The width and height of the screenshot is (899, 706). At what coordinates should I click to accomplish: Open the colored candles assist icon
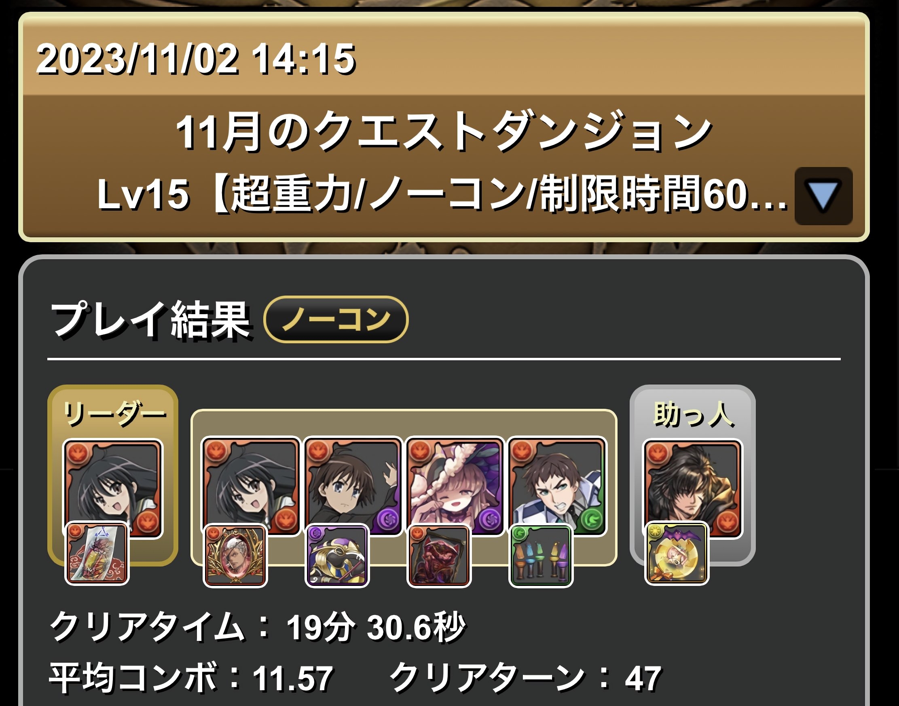[x=541, y=556]
